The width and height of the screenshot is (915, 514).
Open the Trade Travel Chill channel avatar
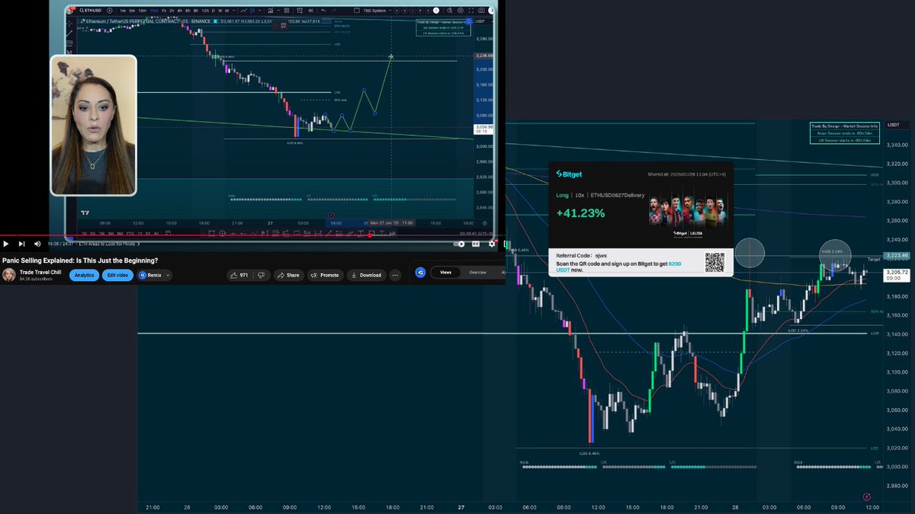coord(8,275)
